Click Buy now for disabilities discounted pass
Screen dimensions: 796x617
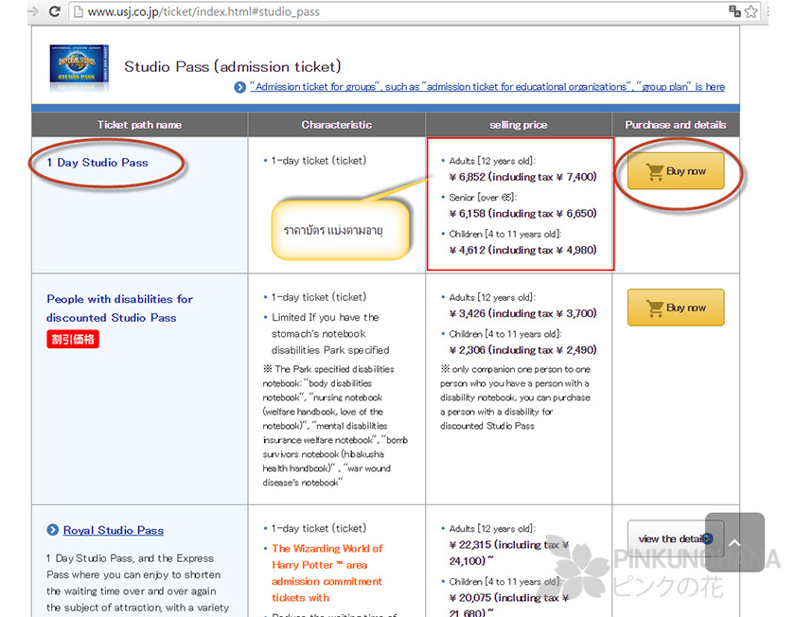coord(676,308)
